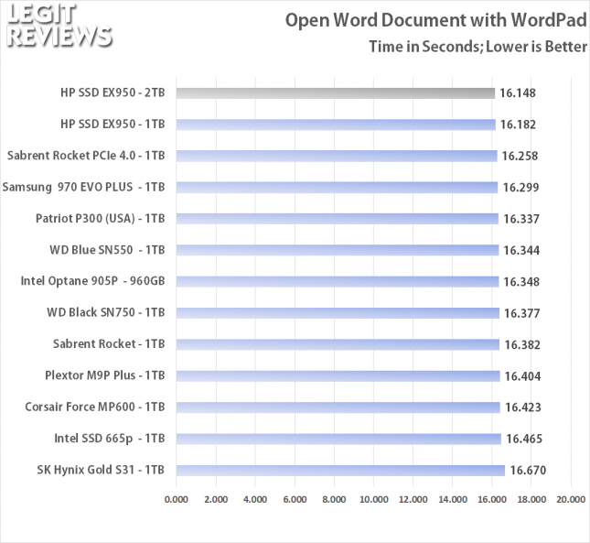Select the 'Sabrent Rocket - 1TB' label
Viewport: 590px width, 543px height.
(x=109, y=344)
